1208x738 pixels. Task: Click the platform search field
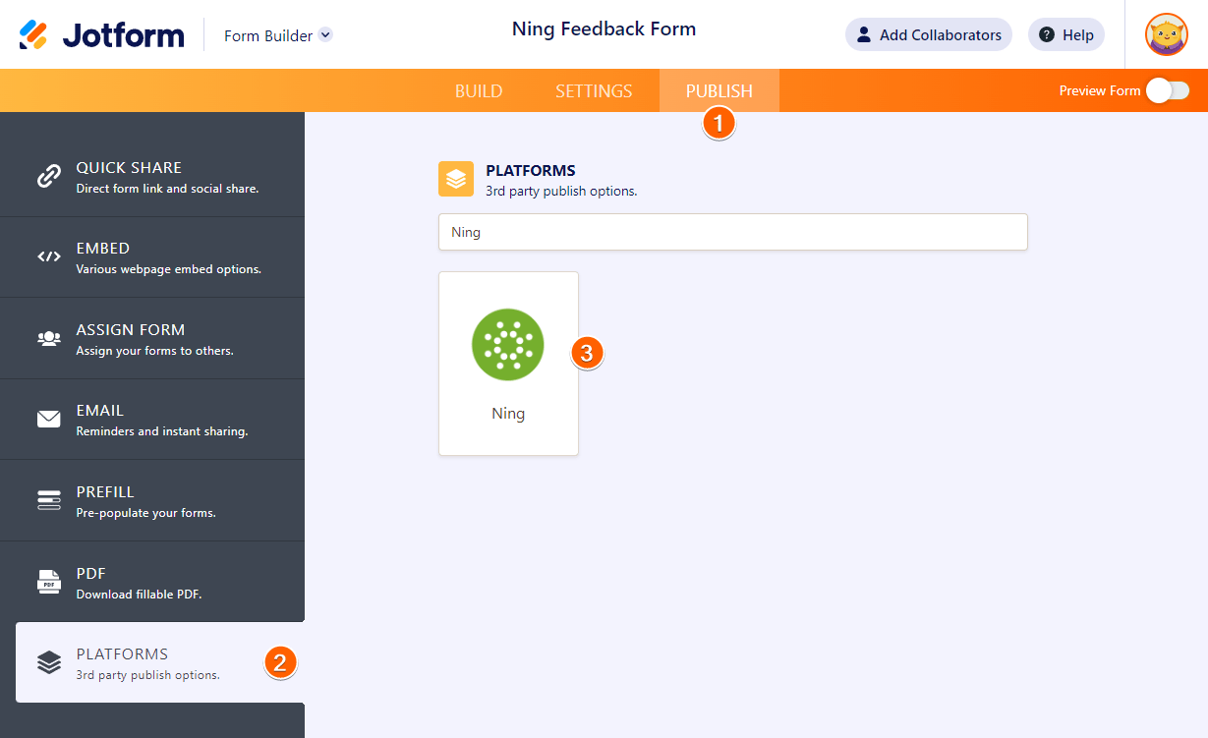tap(732, 233)
